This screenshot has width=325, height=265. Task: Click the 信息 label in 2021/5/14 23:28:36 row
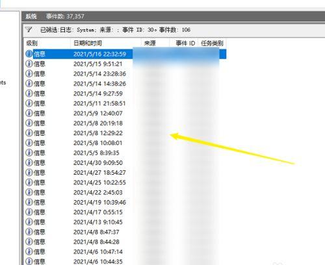point(40,74)
